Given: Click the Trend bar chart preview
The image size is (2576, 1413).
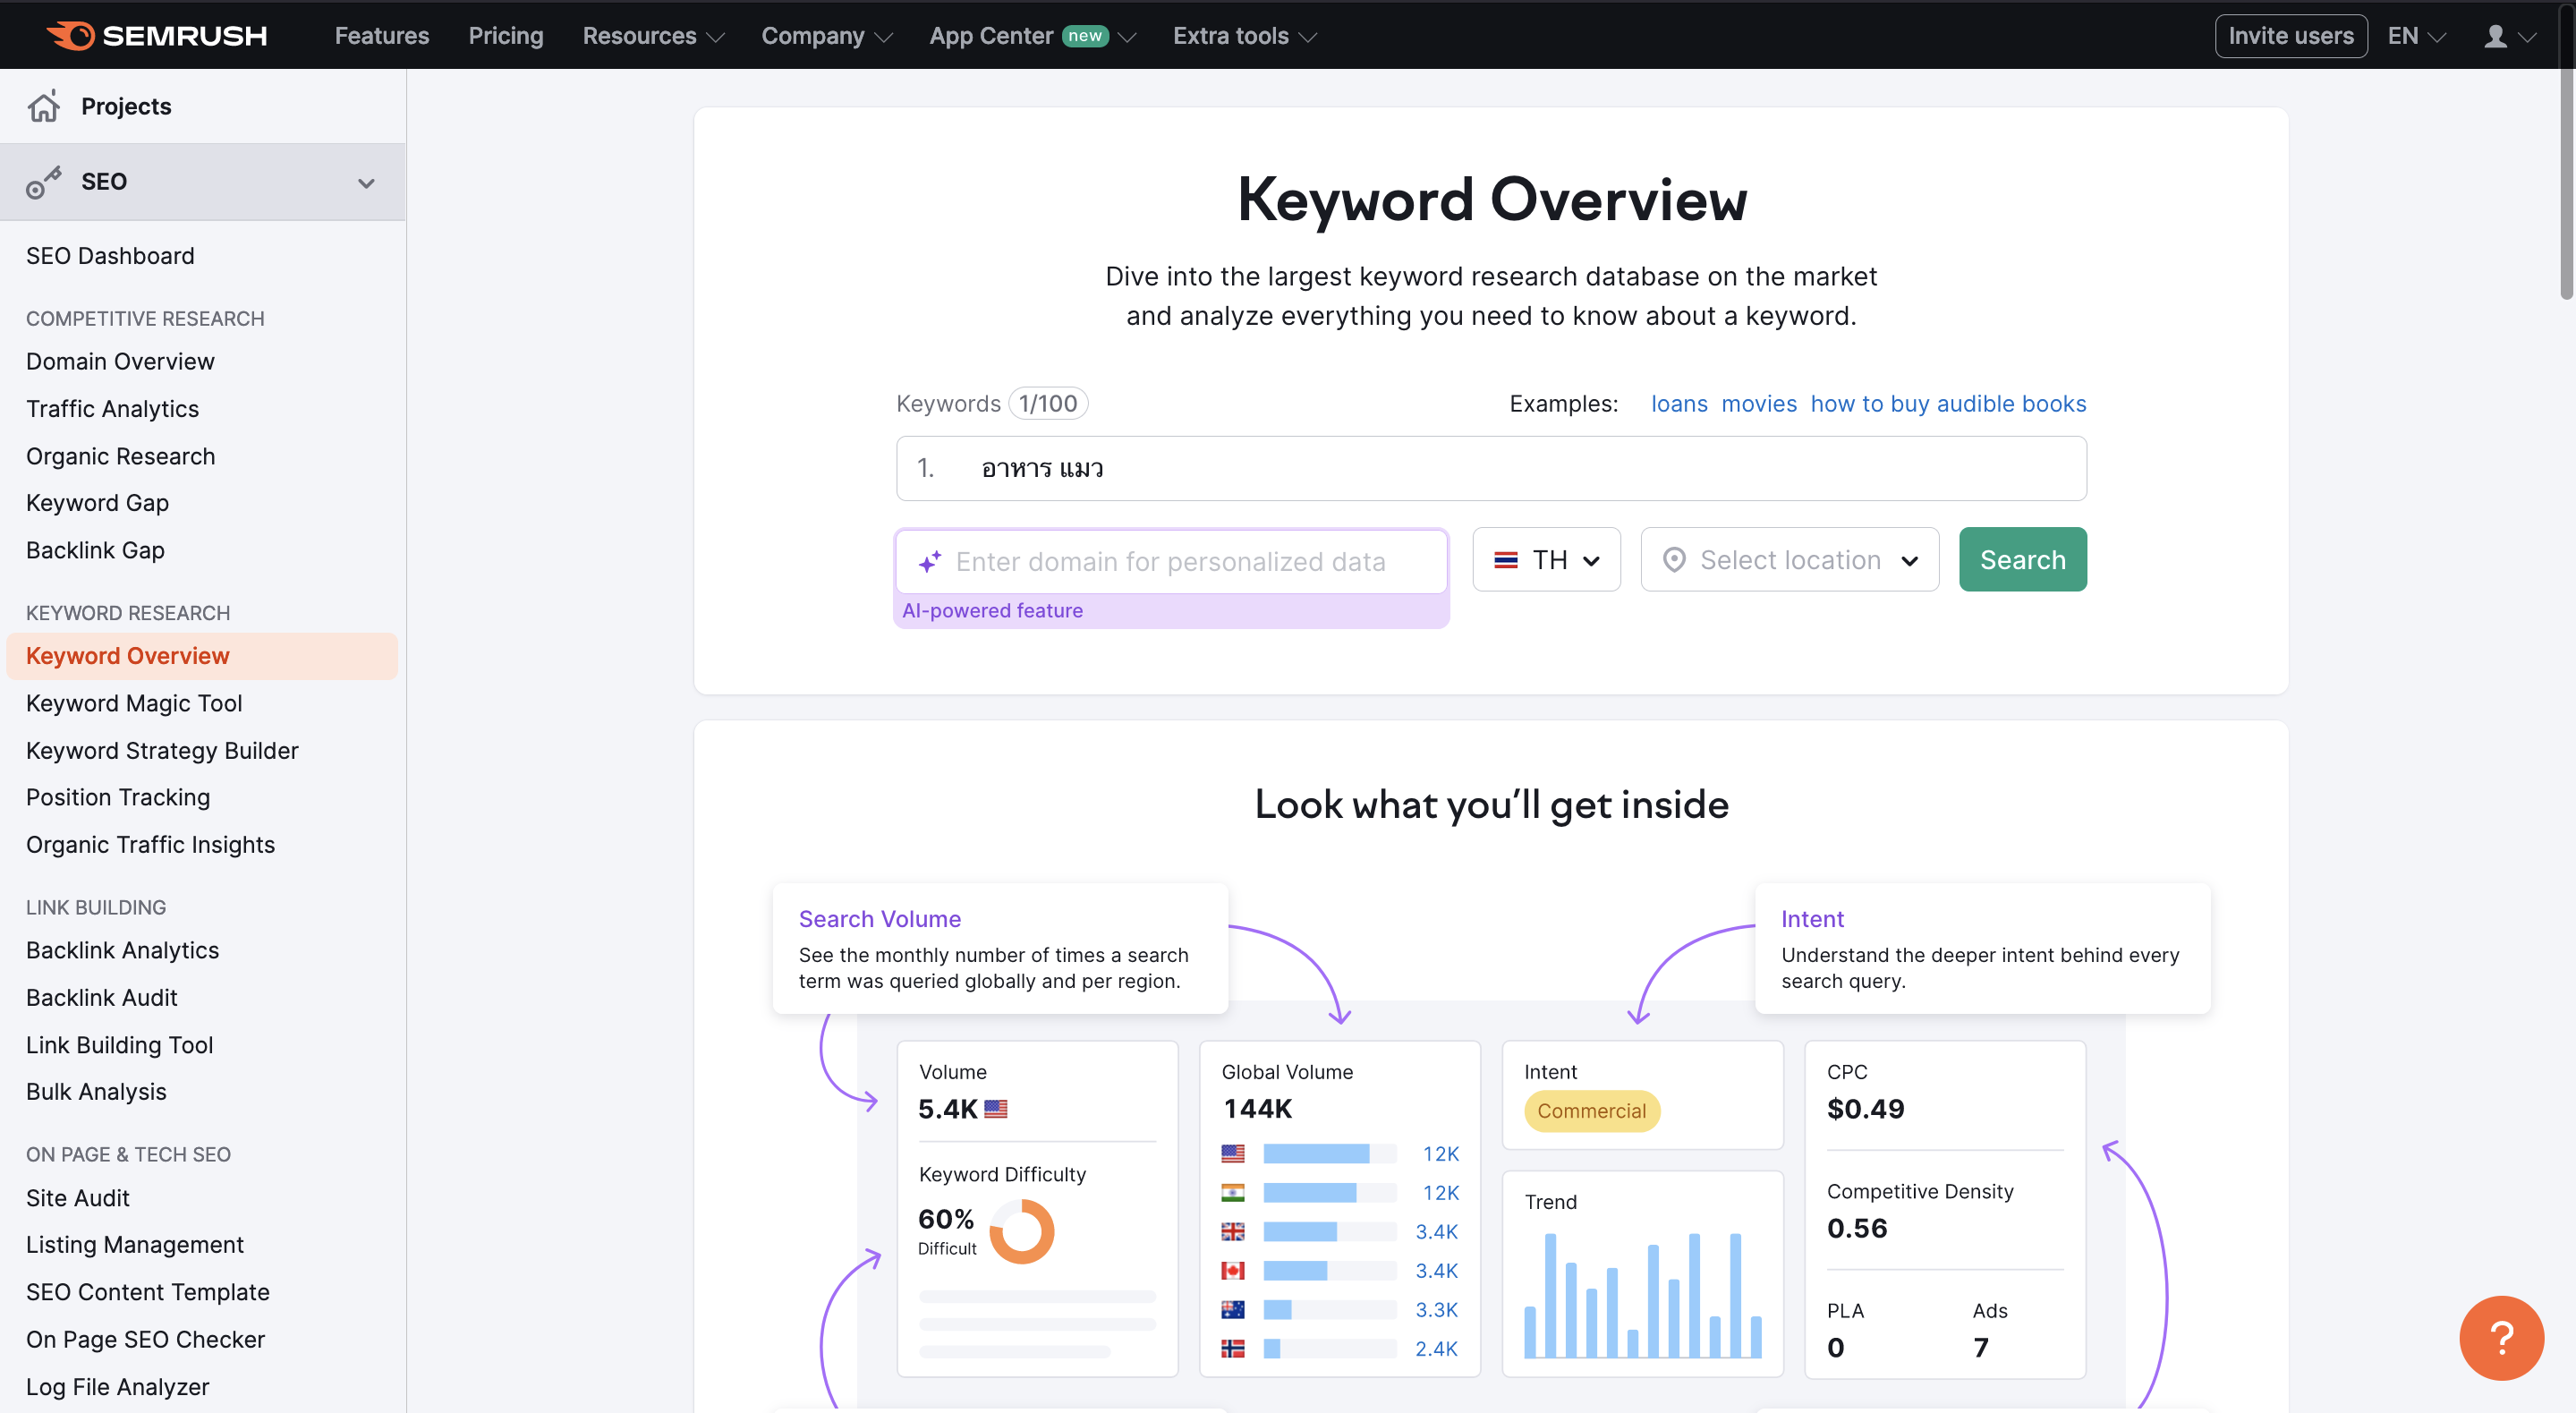Looking at the screenshot, I should [1642, 1295].
